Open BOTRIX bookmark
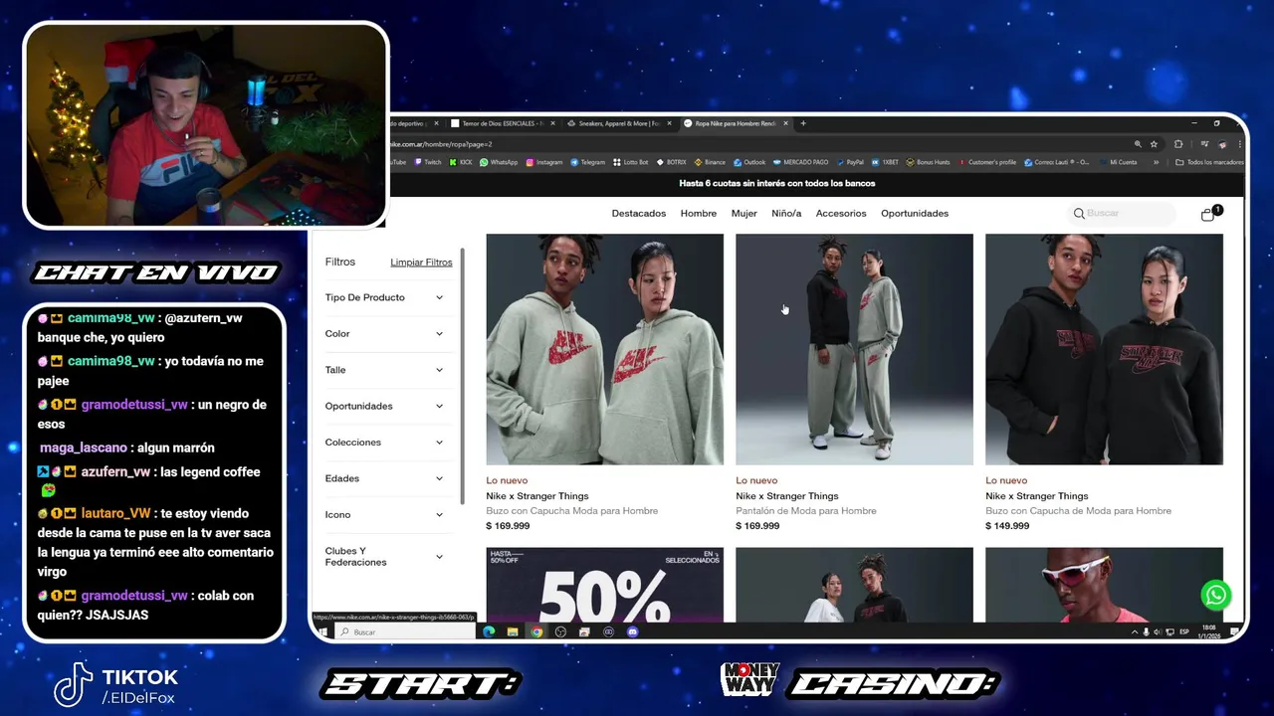 [x=672, y=162]
